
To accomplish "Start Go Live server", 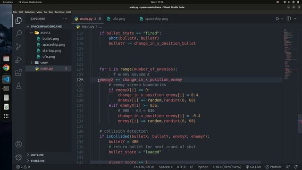I will 253,167.
